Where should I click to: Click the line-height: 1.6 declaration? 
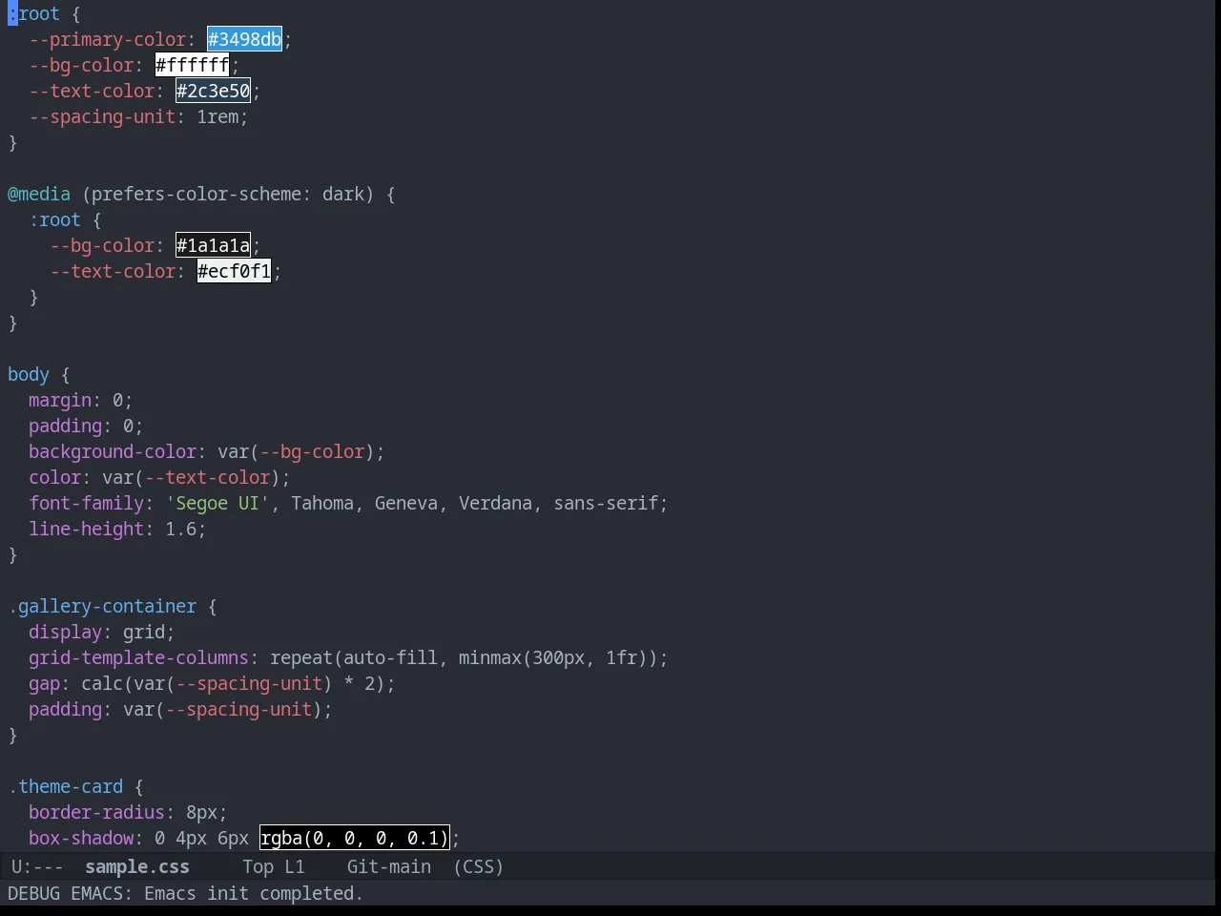point(117,529)
